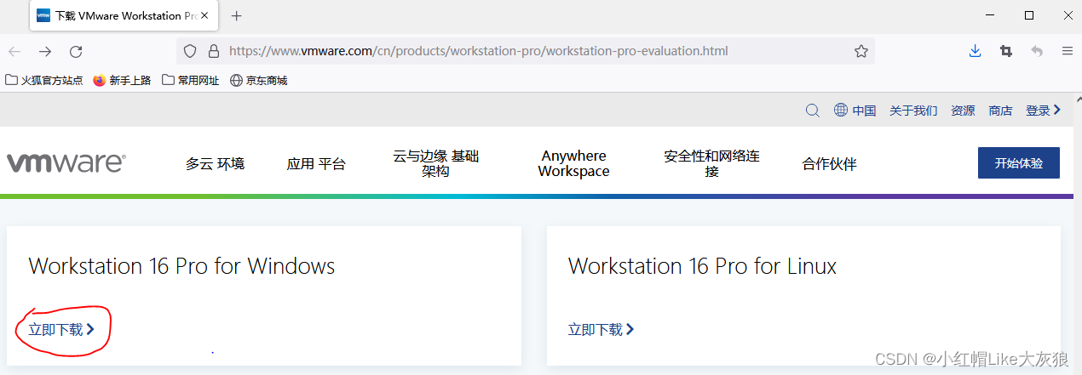
Task: Open the 应用 平台 navigation menu
Action: (x=316, y=164)
